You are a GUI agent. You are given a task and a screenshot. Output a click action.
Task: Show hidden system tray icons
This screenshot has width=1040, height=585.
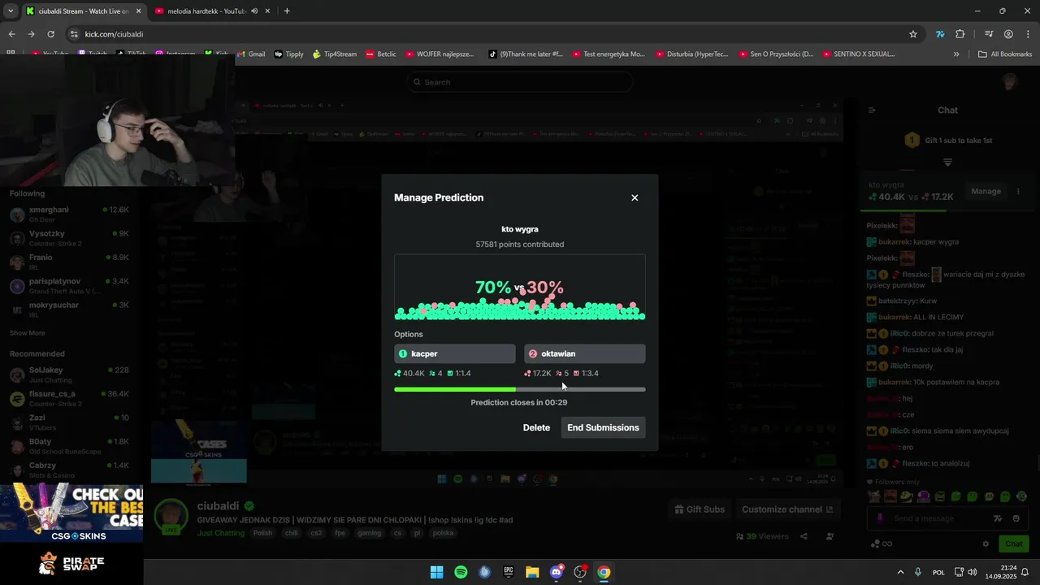(900, 572)
